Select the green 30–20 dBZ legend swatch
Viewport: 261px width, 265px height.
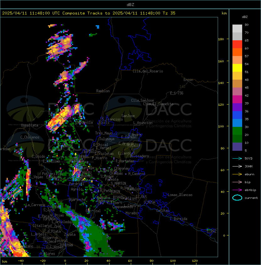pyautogui.click(x=237, y=131)
